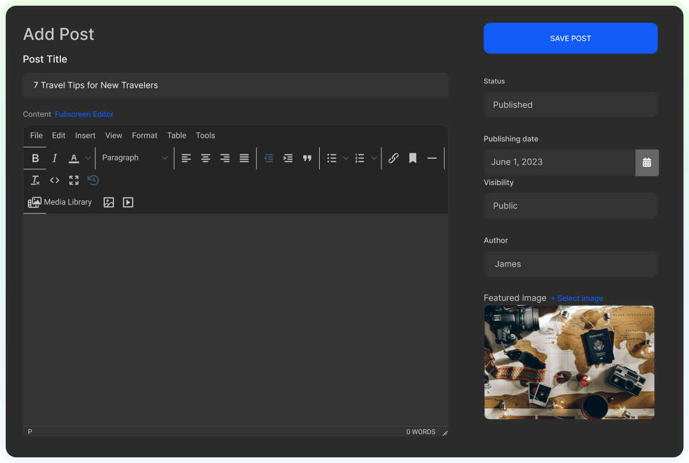Insert a blockquote in the content
689x463 pixels.
coord(307,158)
